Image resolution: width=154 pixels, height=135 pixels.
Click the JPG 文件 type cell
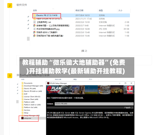click(103, 29)
